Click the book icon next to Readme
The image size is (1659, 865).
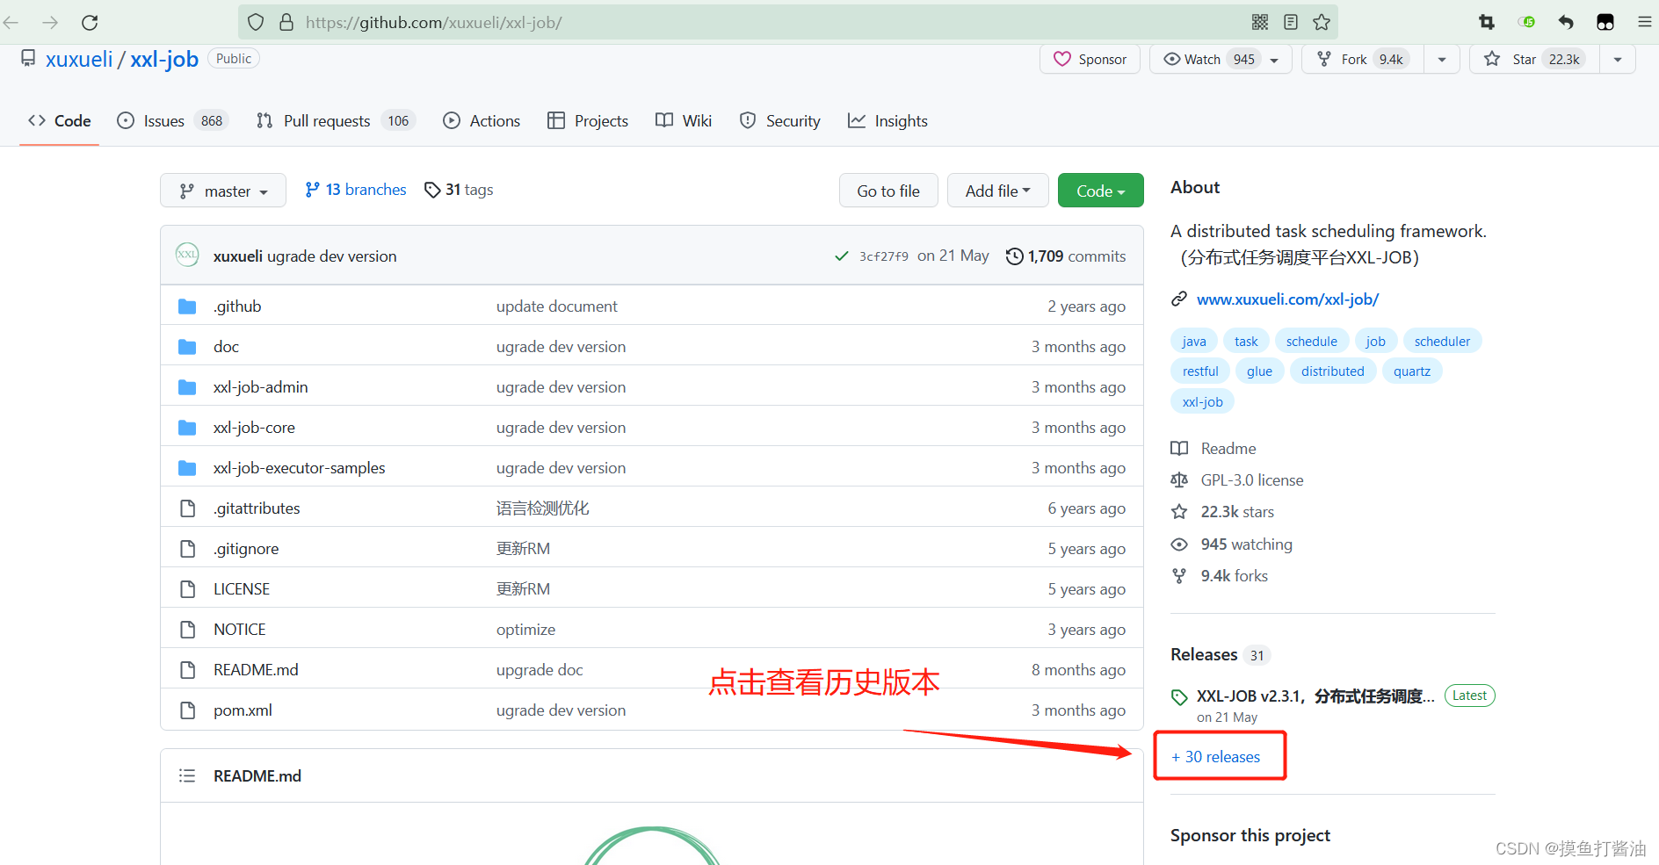(1179, 449)
